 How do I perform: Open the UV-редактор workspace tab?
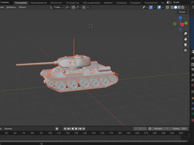72,3
